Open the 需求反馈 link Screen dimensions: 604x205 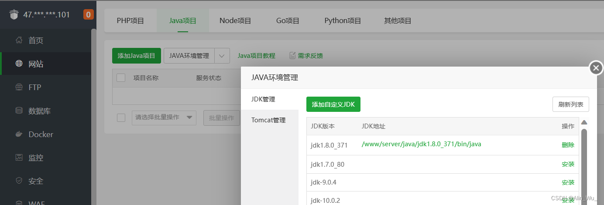(310, 56)
